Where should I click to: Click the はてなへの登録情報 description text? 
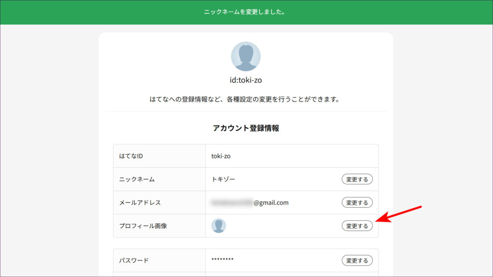pyautogui.click(x=246, y=100)
